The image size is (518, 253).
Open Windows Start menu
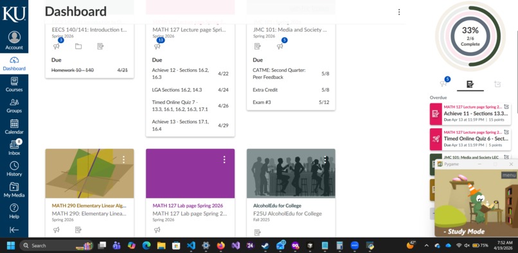[x=10, y=245]
